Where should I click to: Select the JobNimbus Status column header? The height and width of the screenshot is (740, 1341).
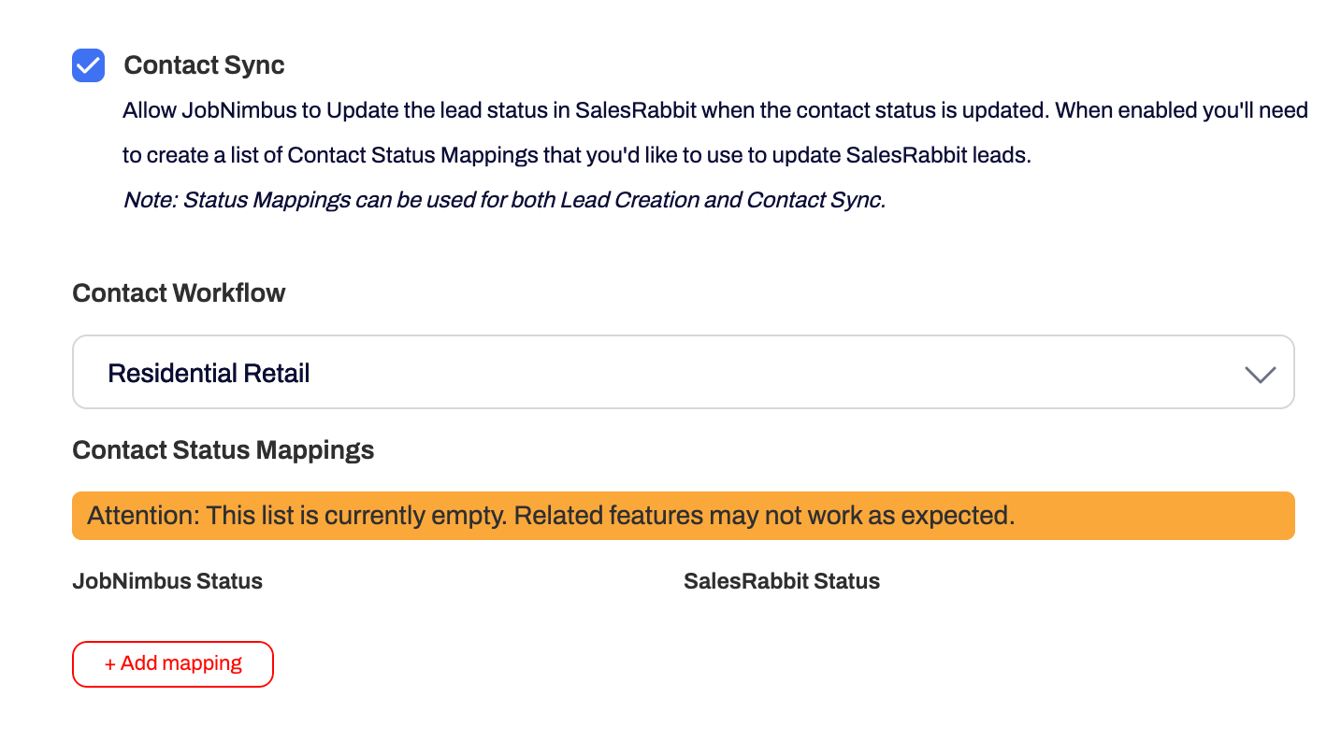tap(167, 580)
